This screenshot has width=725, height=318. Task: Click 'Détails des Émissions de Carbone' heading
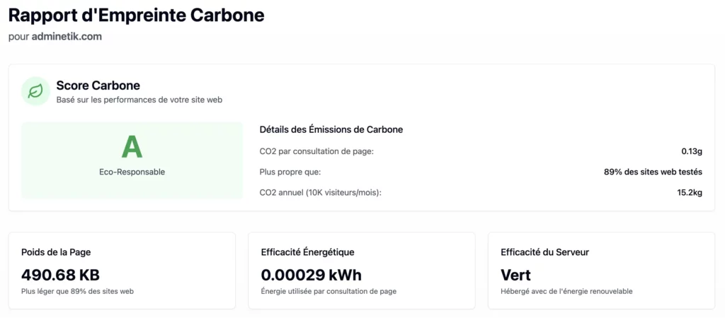click(331, 130)
